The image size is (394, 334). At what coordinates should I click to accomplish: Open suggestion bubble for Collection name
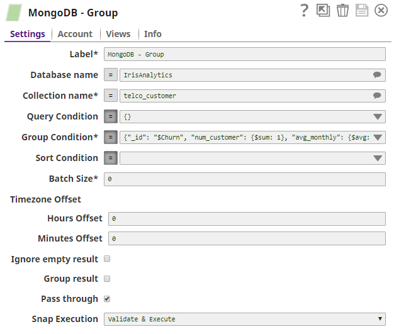click(x=377, y=96)
